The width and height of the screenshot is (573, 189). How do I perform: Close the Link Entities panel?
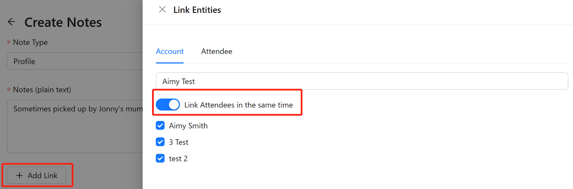(162, 10)
